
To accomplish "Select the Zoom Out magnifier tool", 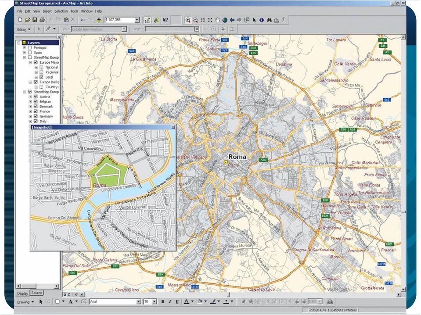I will click(195, 20).
